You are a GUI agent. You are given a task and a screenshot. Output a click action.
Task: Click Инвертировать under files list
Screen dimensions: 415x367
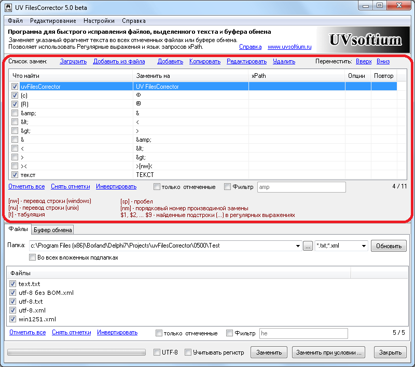(117, 332)
